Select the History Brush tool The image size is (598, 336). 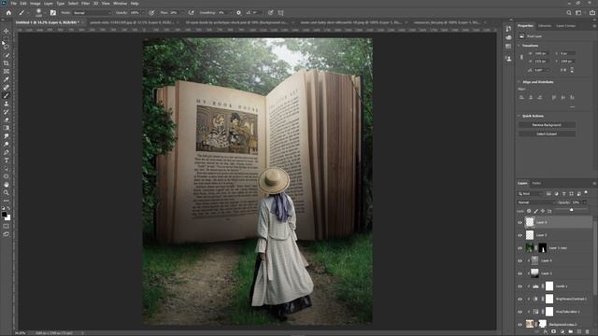pyautogui.click(x=7, y=112)
